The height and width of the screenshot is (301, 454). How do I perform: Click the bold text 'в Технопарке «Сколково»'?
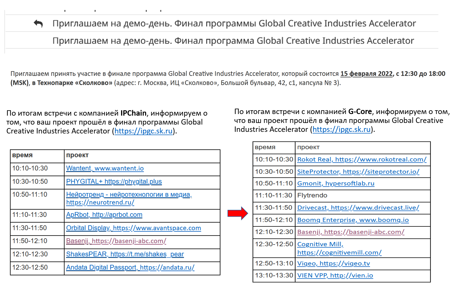(72, 83)
